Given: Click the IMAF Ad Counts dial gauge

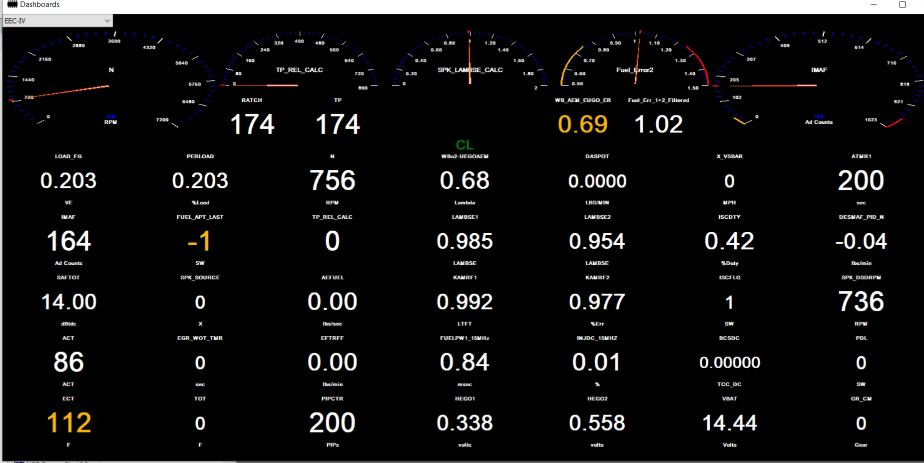Looking at the screenshot, I should (819, 80).
